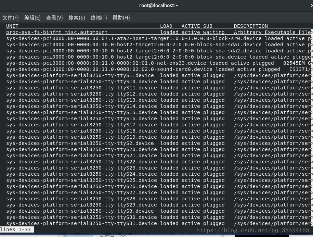
Task: Click the tty-ttyS19.device unit
Action: coord(81,137)
